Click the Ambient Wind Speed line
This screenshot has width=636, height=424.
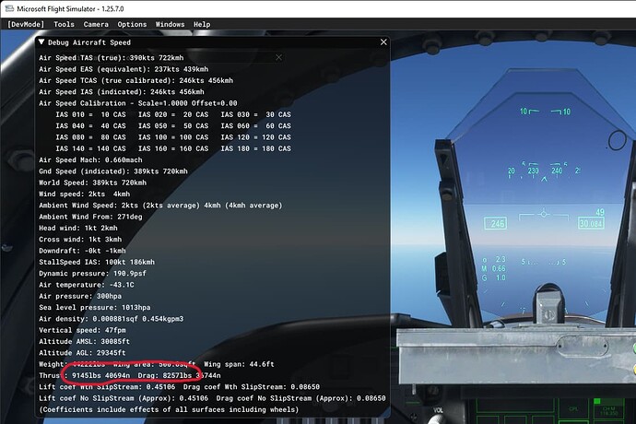tap(160, 206)
